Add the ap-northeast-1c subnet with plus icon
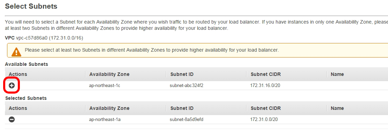 coord(12,86)
